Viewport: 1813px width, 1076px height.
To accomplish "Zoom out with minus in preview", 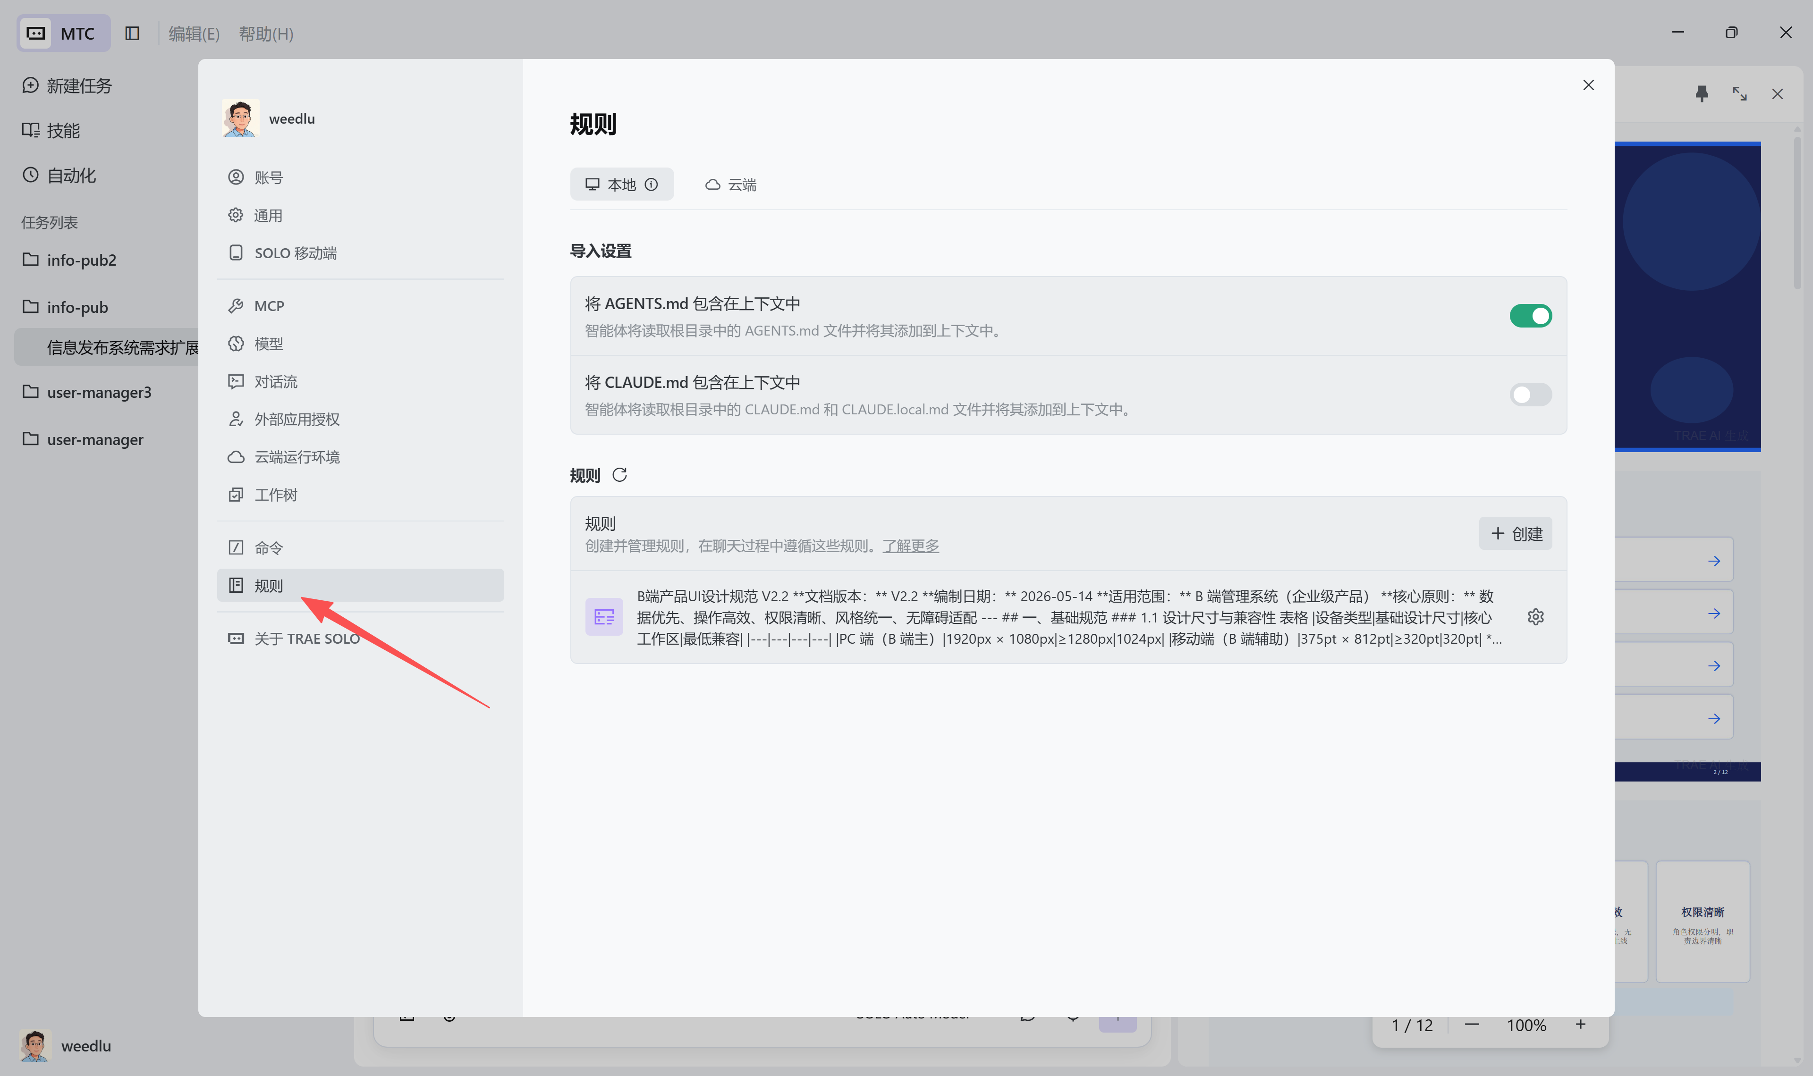I will point(1472,1025).
